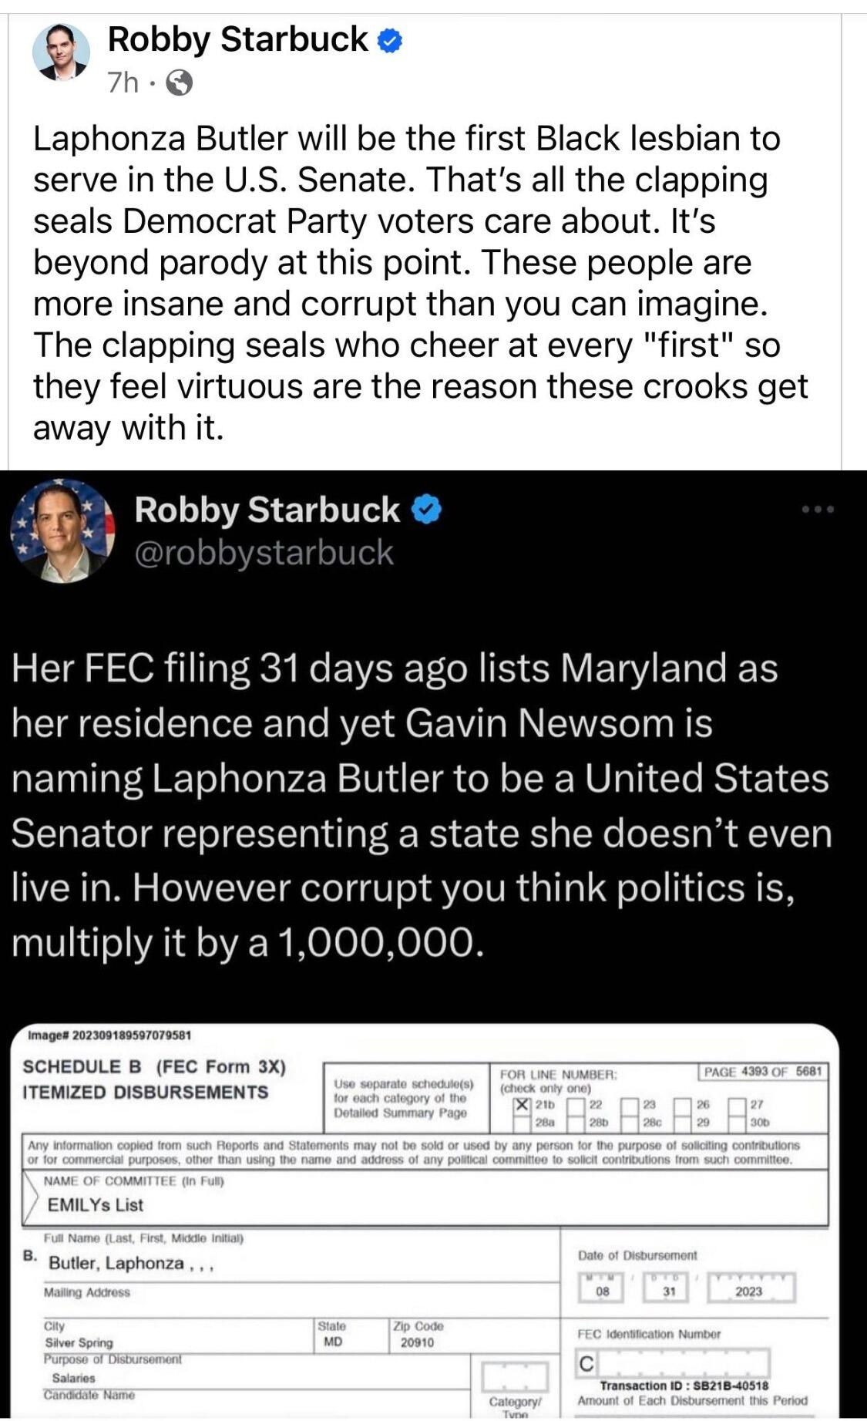Click the tweet's flag-background profile avatar

click(x=62, y=530)
